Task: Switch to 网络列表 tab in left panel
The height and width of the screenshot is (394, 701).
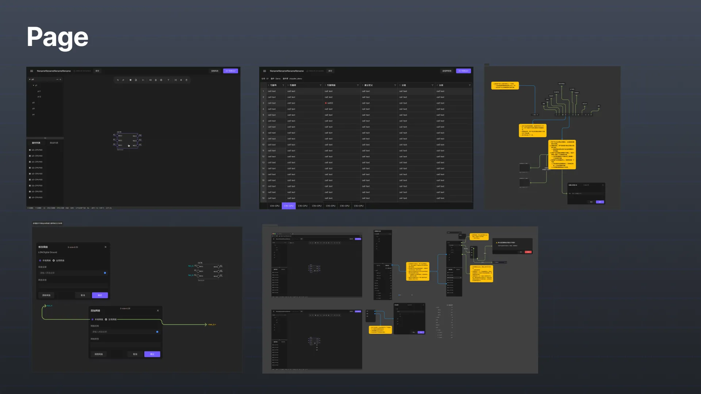Action: coord(54,143)
